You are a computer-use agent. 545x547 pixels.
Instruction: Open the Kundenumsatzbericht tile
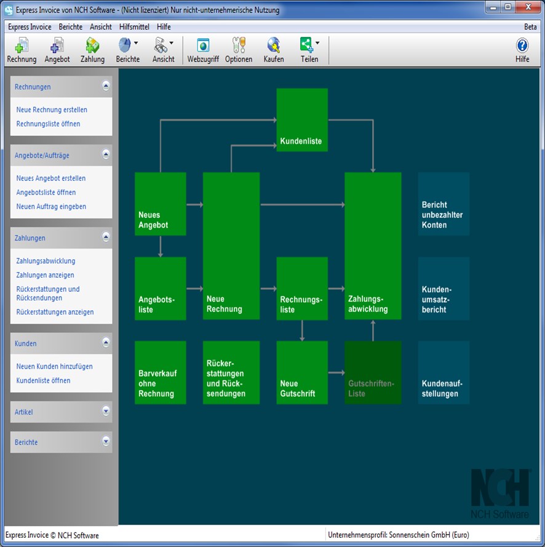pos(444,289)
